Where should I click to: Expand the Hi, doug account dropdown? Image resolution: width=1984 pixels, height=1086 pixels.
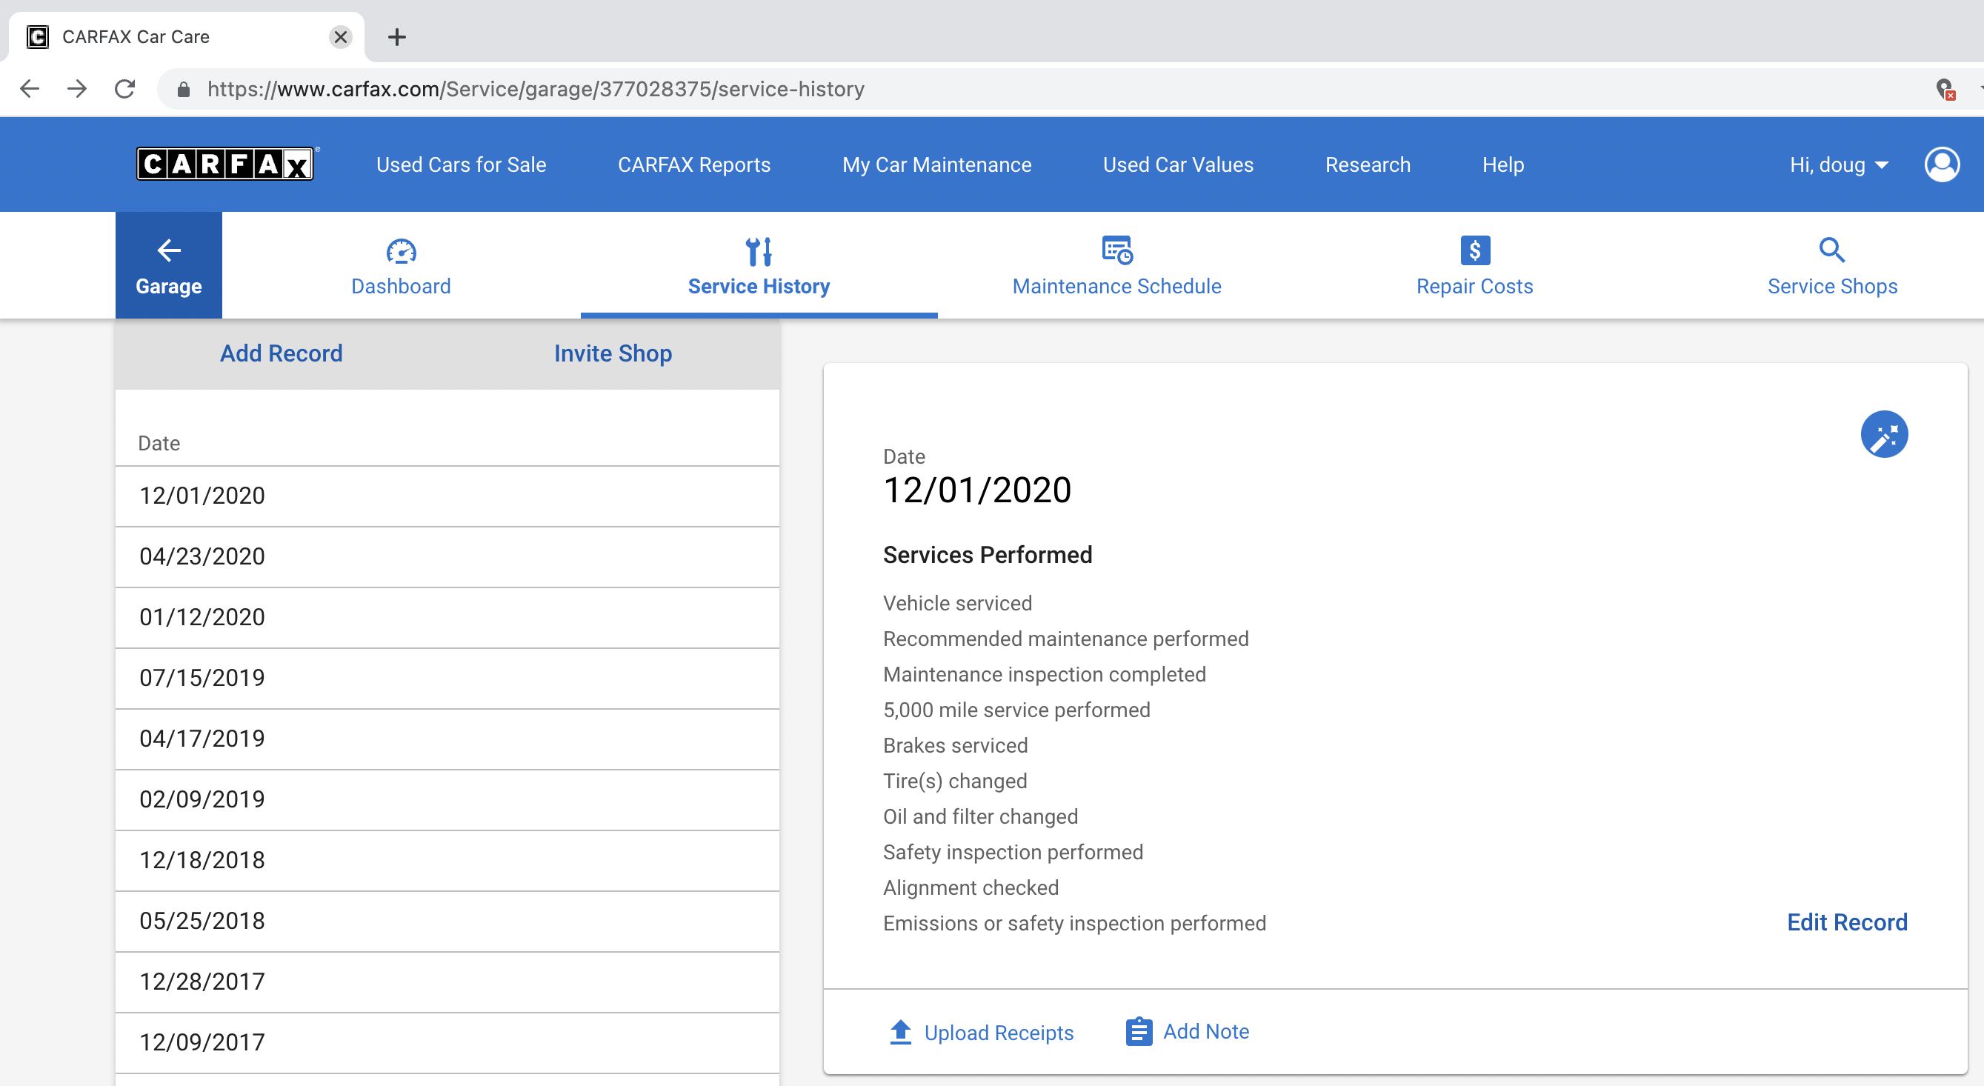click(1839, 164)
